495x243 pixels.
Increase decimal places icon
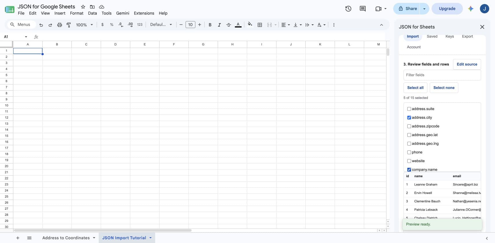[130, 25]
